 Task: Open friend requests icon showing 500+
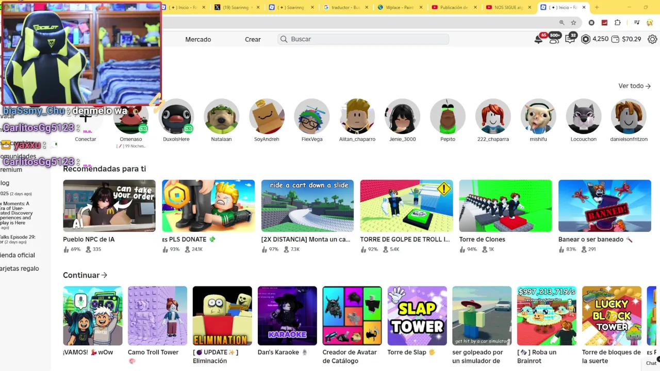coord(554,39)
